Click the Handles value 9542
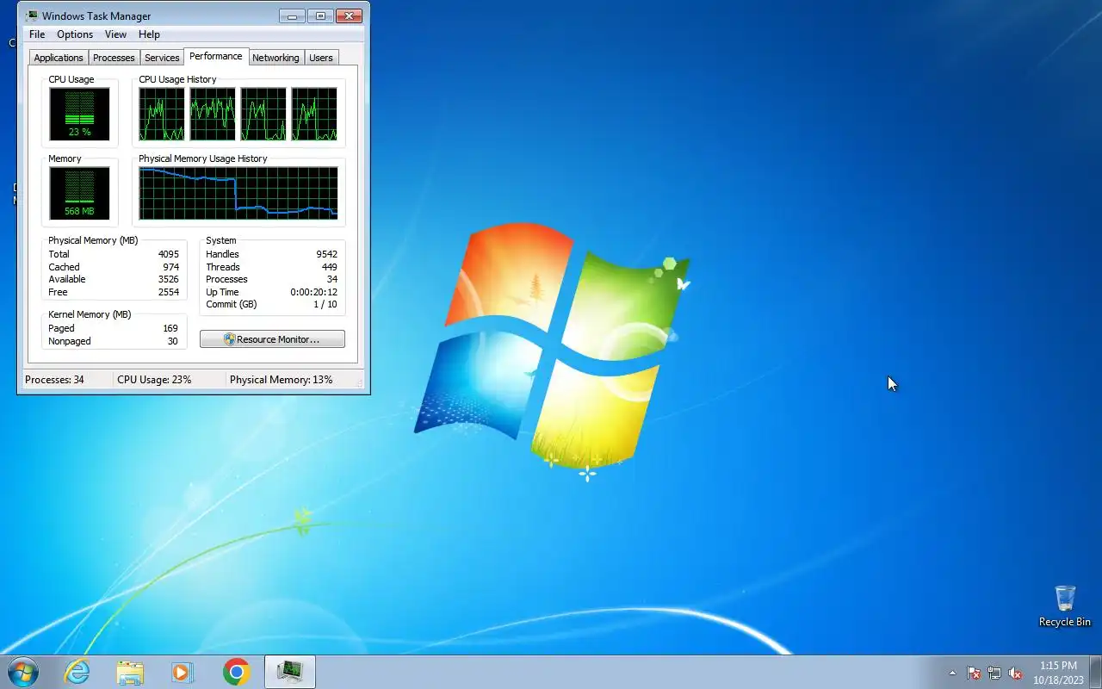This screenshot has height=689, width=1102. pos(327,254)
